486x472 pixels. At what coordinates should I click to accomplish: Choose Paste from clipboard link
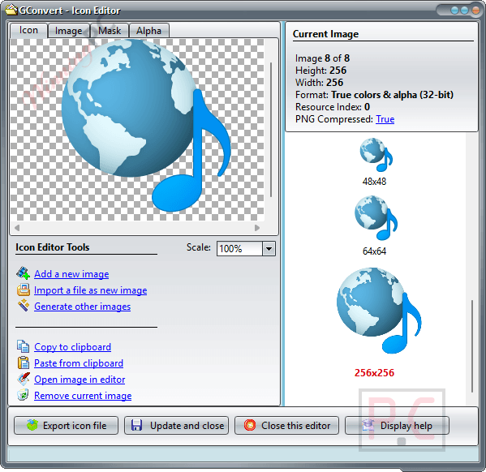pos(79,363)
